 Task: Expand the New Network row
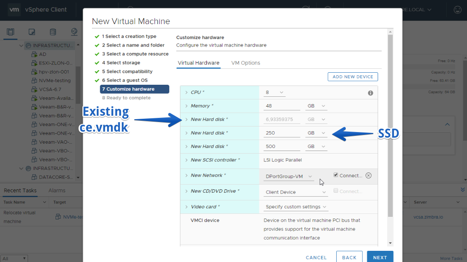click(186, 176)
